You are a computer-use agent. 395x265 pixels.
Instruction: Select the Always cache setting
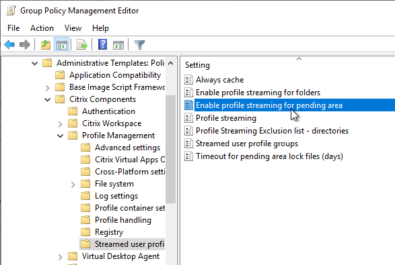[x=219, y=80]
